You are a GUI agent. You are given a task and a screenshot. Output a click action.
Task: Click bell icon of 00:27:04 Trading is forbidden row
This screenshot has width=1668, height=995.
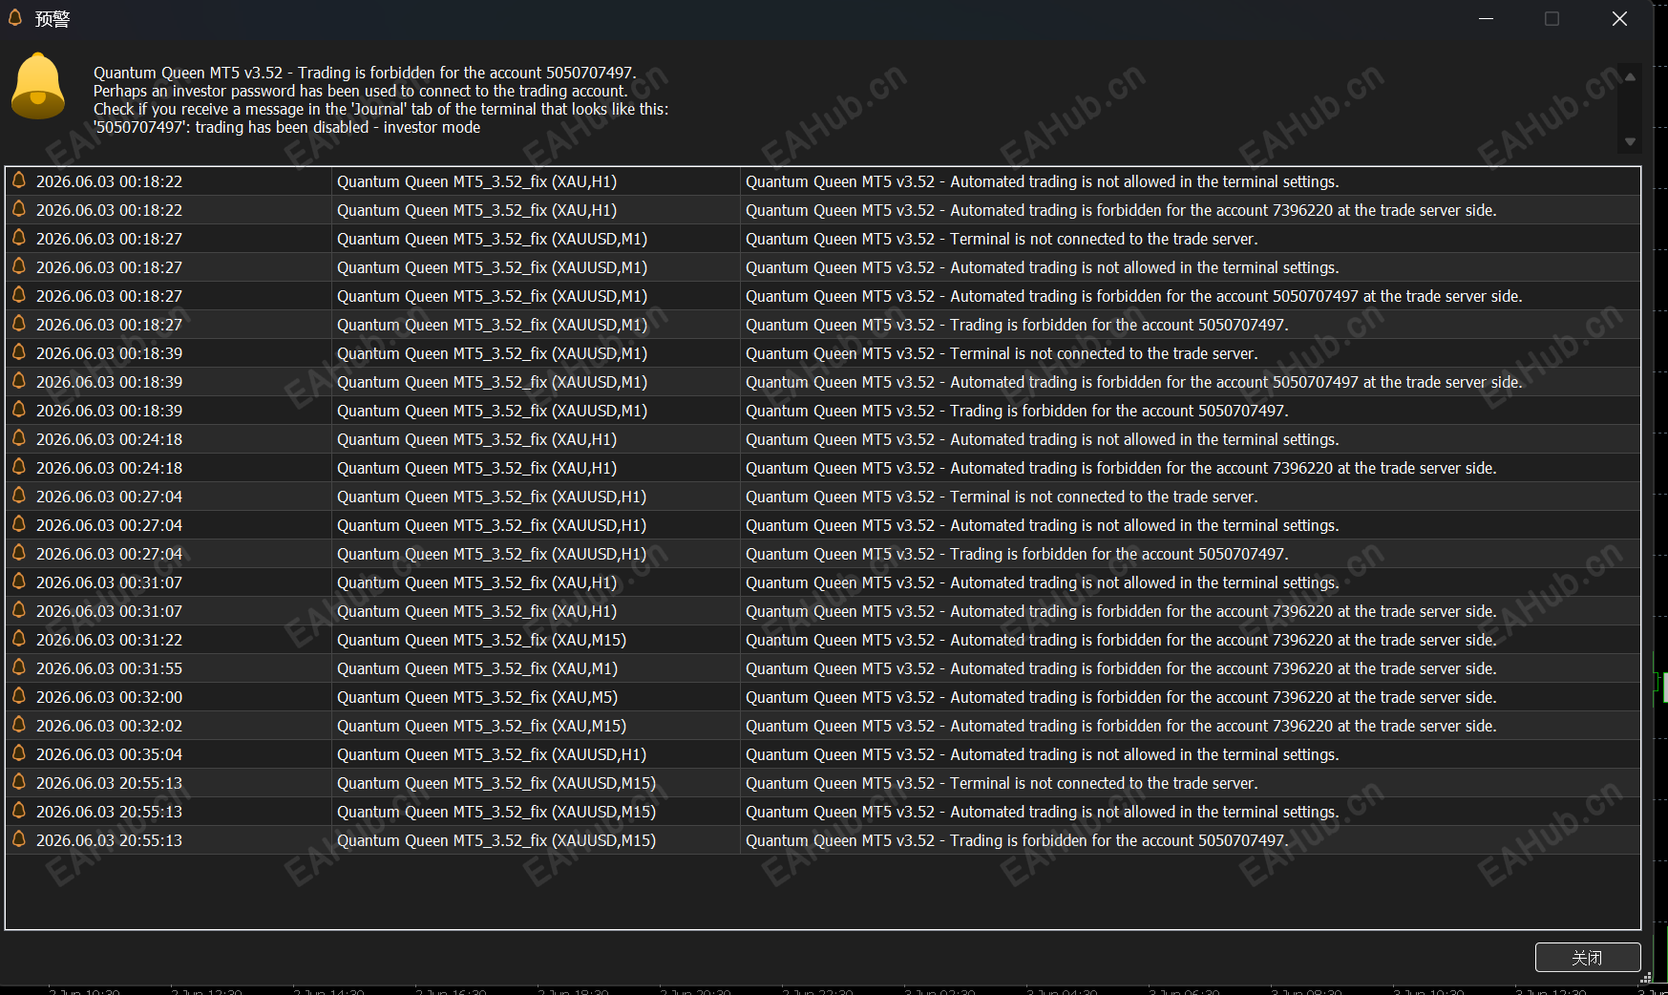(19, 553)
